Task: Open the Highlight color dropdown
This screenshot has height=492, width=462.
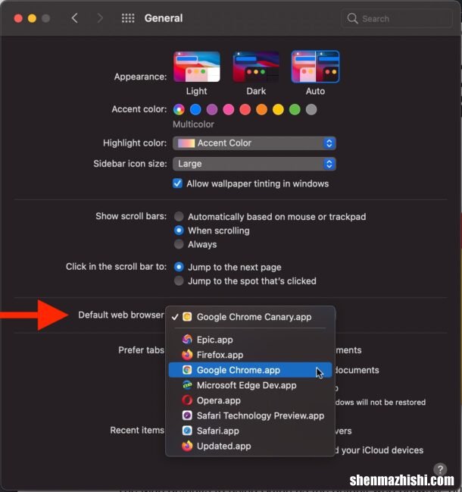Action: pos(254,143)
